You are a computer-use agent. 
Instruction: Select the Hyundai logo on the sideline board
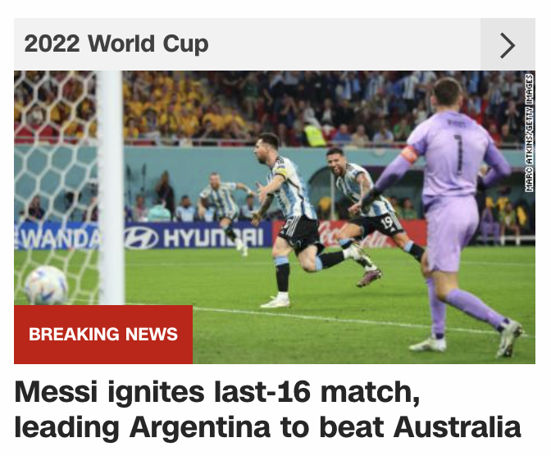coord(194,238)
